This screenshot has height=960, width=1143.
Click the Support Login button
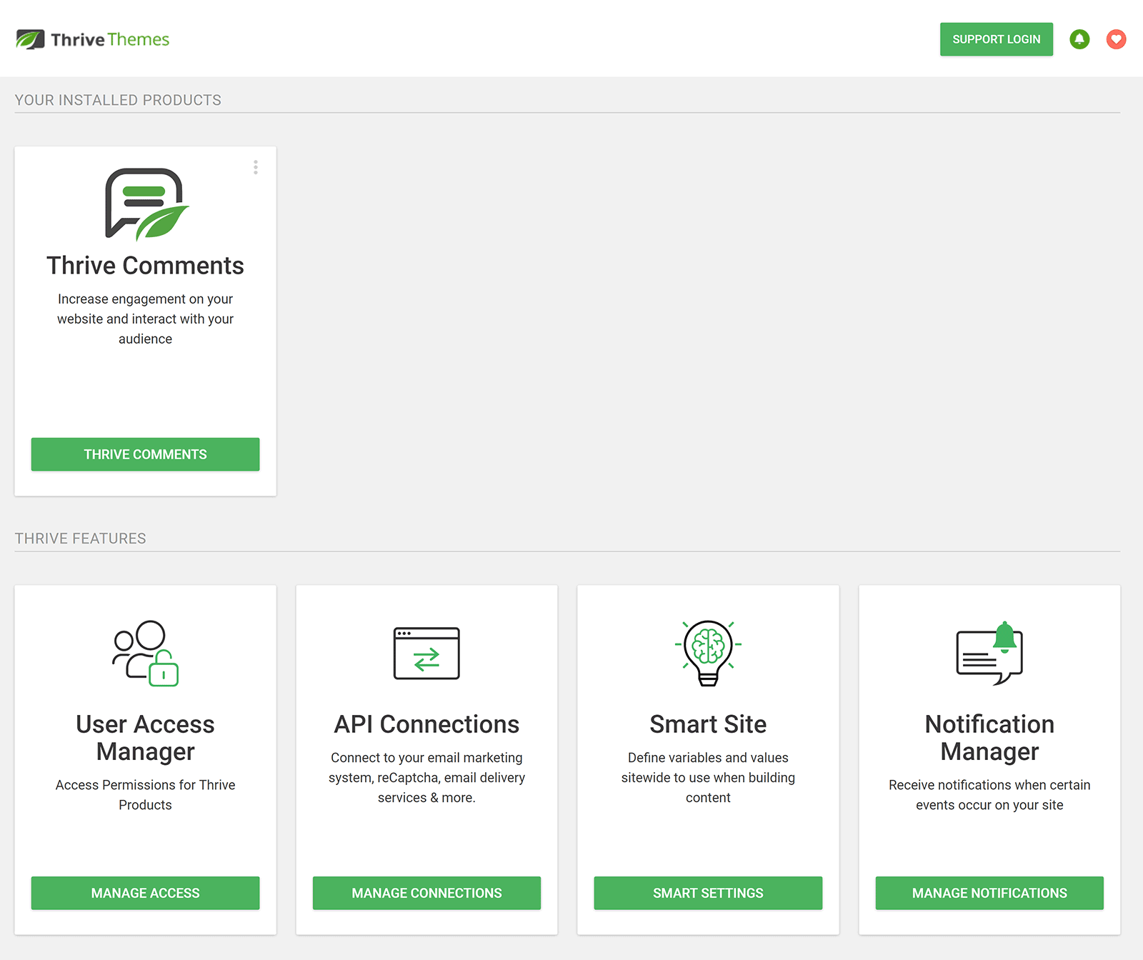(x=997, y=39)
